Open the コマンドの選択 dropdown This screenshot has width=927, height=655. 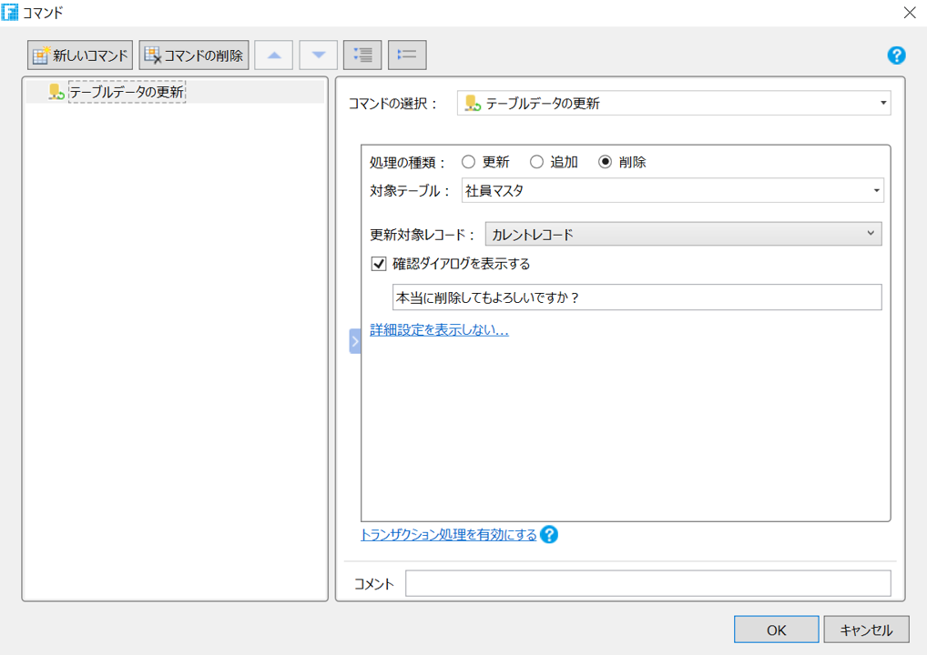pyautogui.click(x=673, y=104)
